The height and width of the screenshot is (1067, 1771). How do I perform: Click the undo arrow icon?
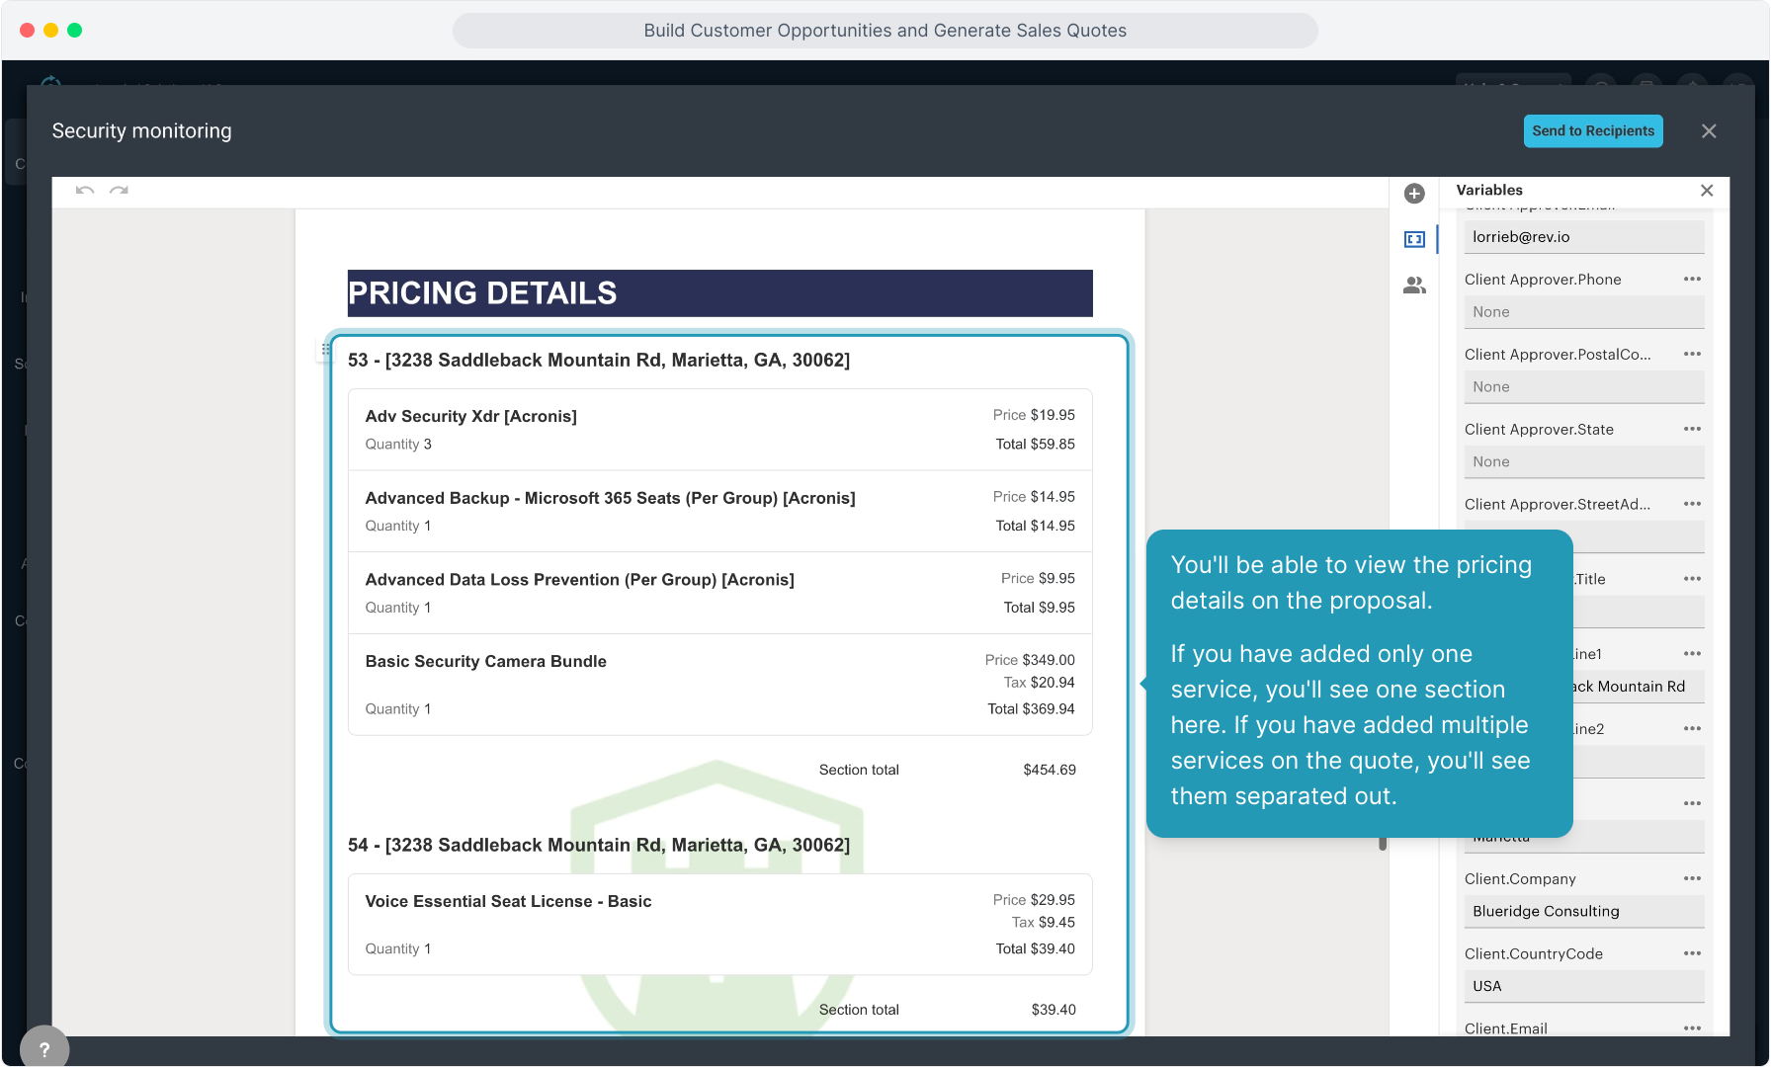tap(85, 190)
